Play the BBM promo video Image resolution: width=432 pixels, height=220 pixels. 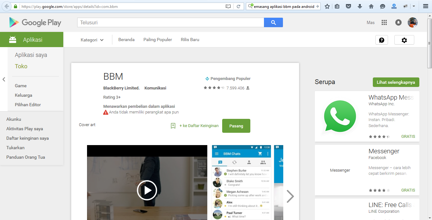tap(147, 190)
